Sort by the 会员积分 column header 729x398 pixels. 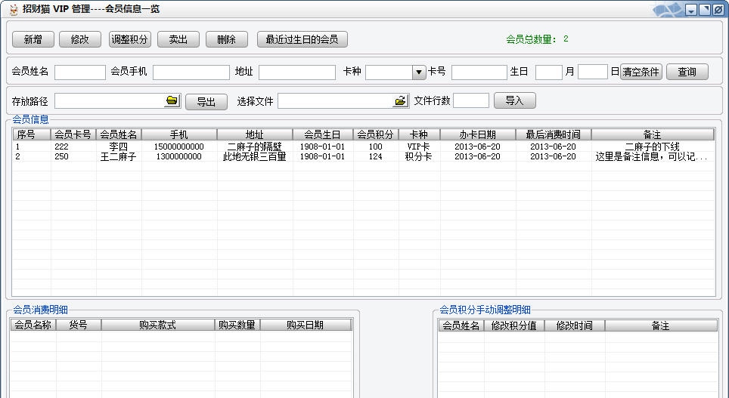[375, 134]
